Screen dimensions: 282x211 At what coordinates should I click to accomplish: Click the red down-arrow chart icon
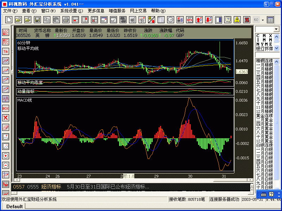click(209, 20)
